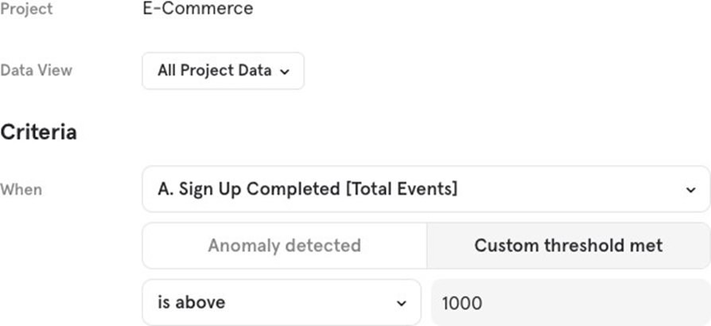
Task: Click the "is above" text in the condition box
Action: click(191, 303)
